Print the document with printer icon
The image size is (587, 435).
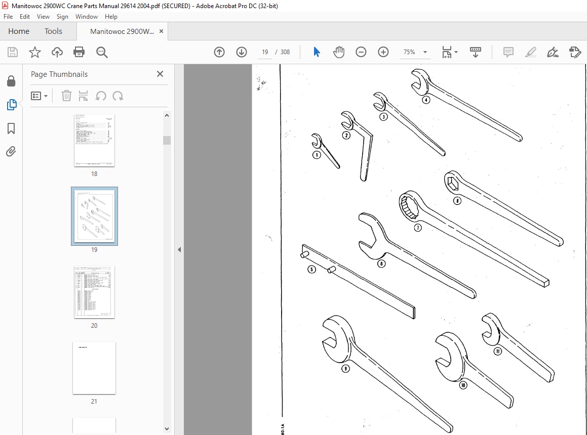(79, 52)
